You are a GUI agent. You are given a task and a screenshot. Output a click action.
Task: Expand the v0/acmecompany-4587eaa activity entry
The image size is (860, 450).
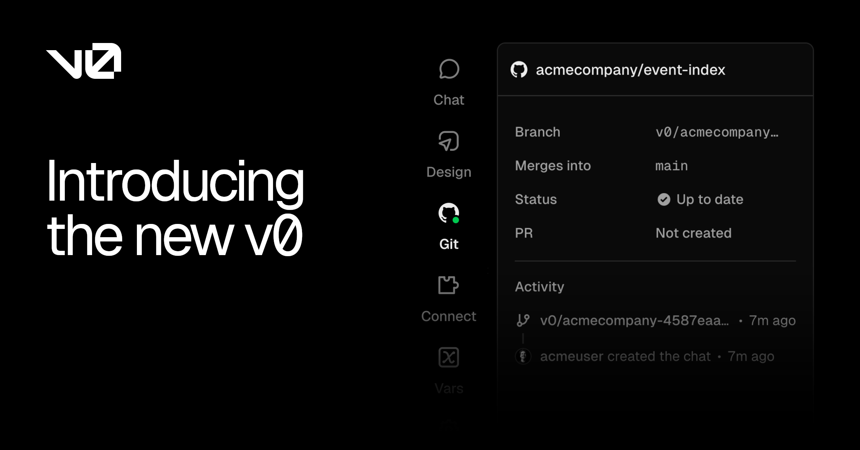coord(634,320)
